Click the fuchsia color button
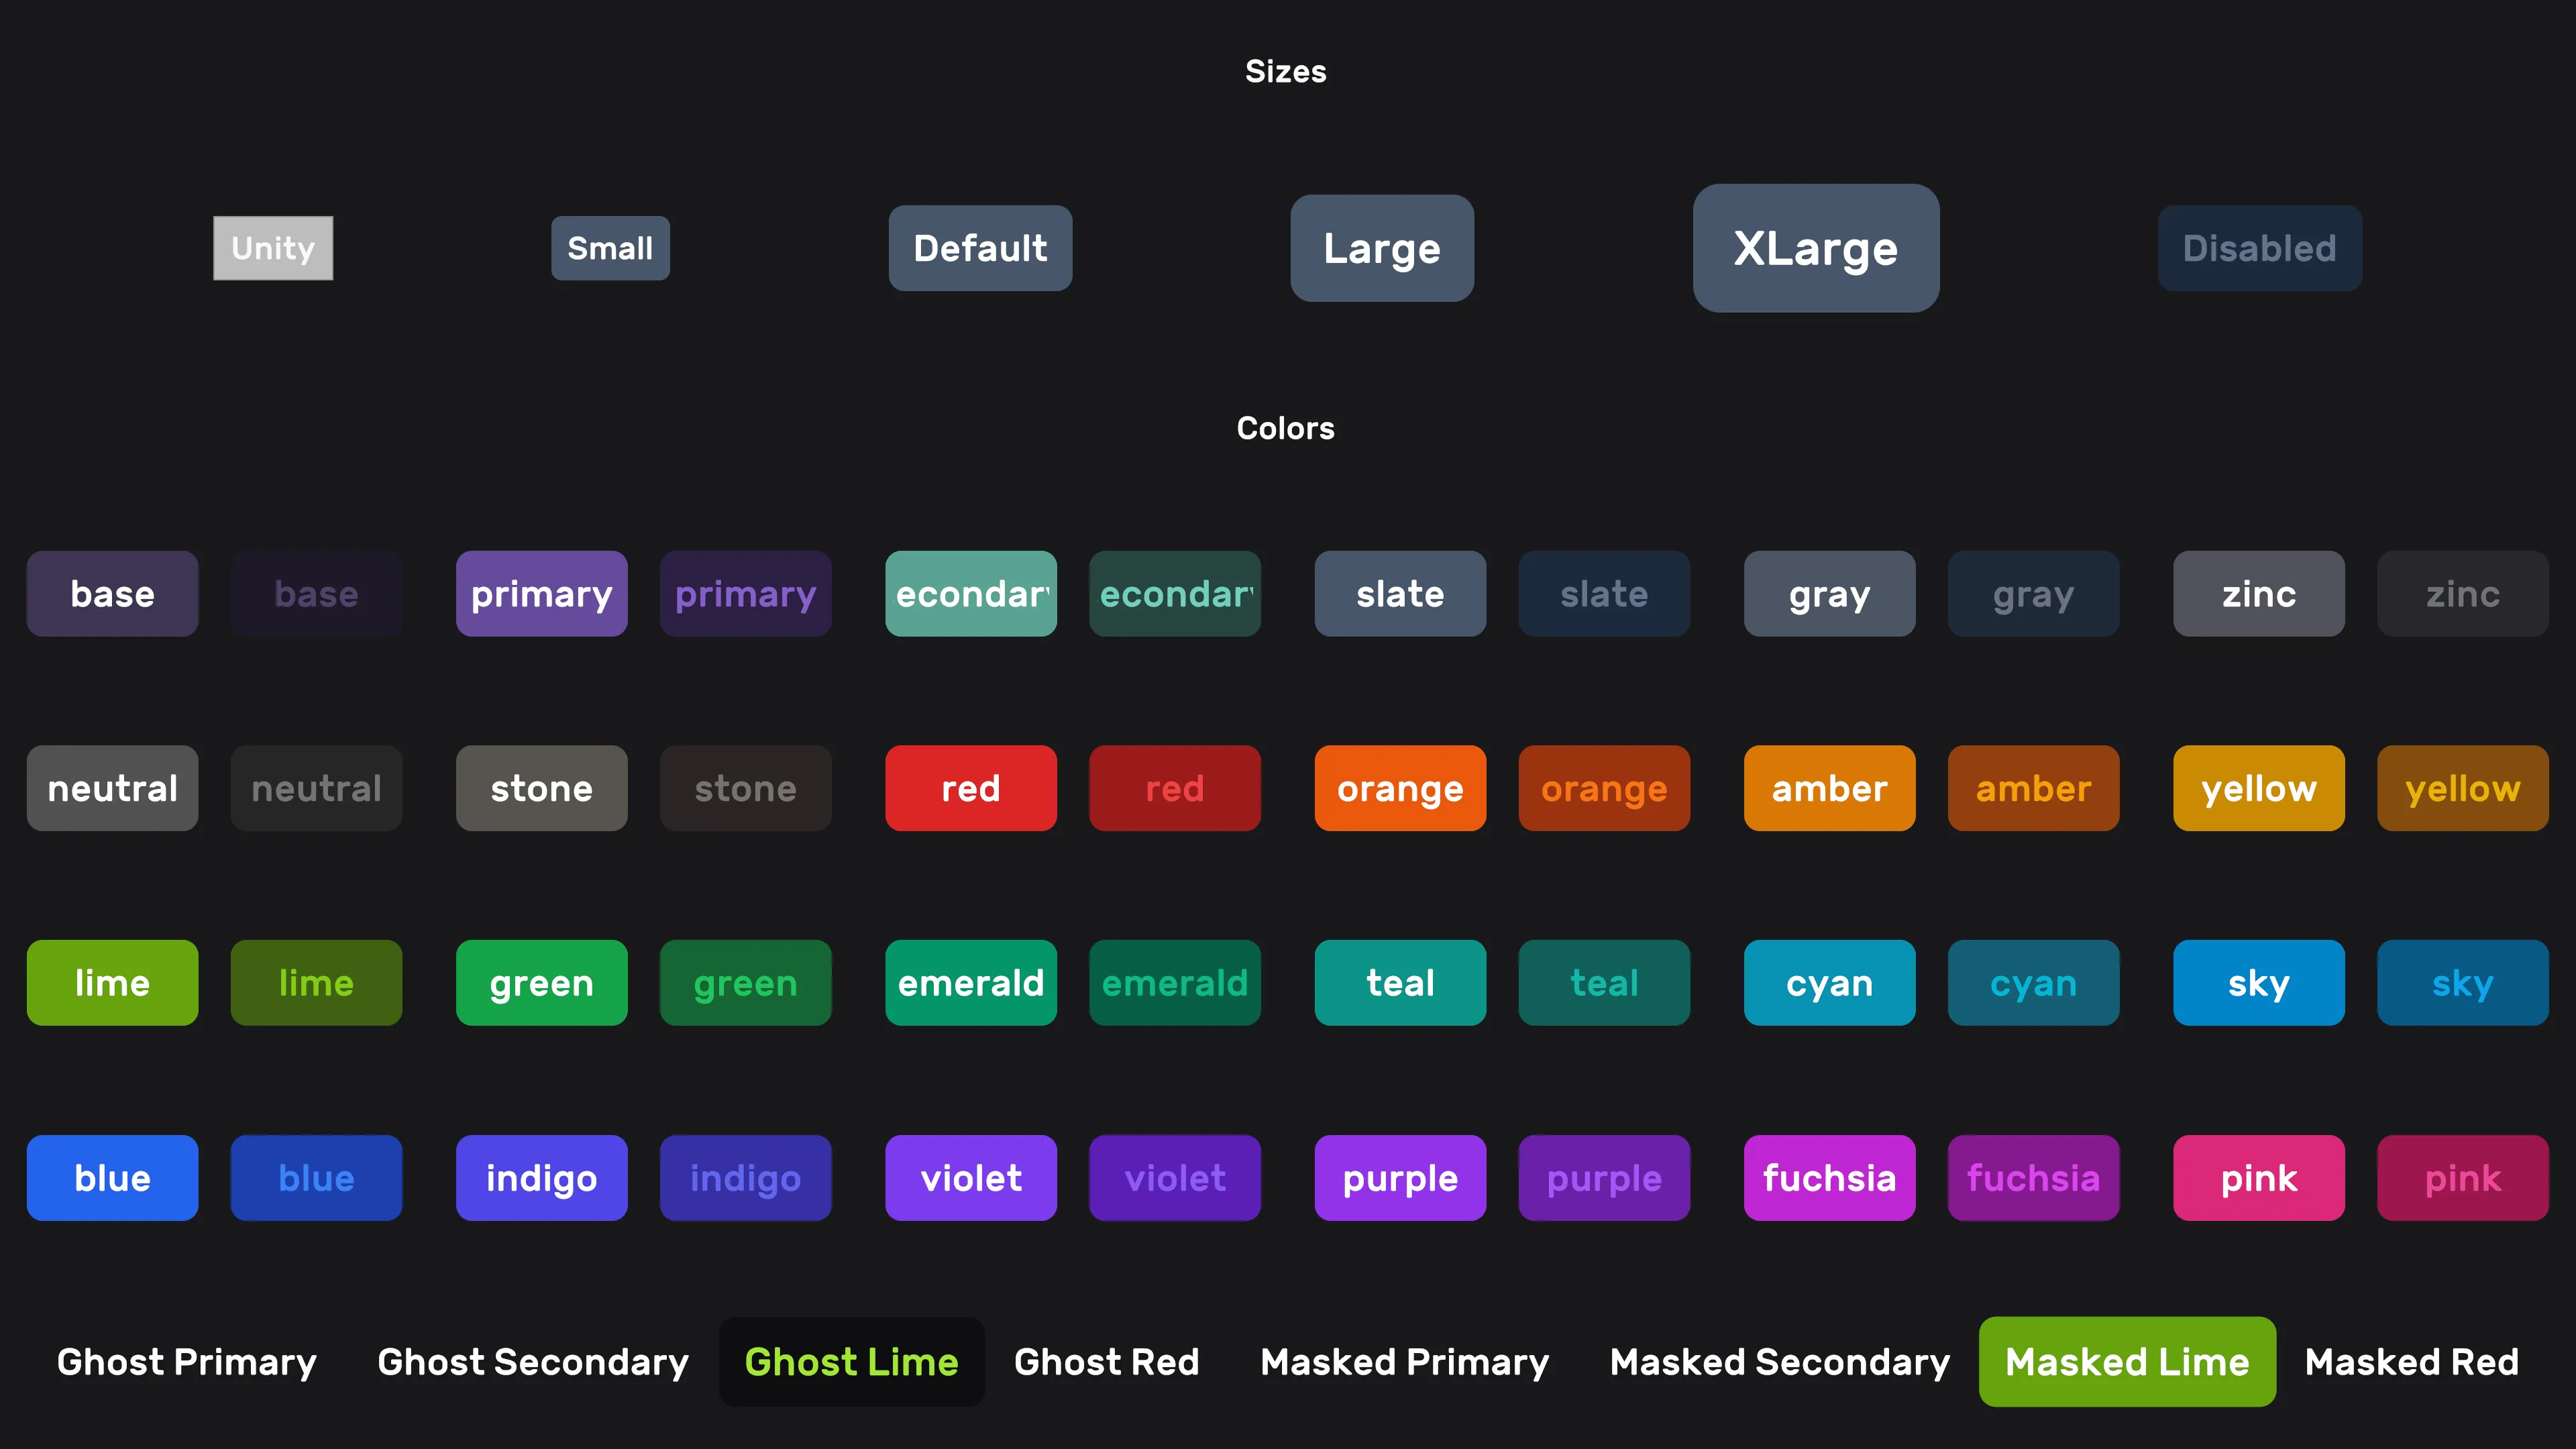Screen dimensions: 2576x1449 pos(1829,1178)
